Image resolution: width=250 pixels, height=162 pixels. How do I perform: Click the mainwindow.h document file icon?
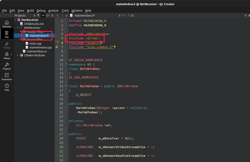pos(71,16)
